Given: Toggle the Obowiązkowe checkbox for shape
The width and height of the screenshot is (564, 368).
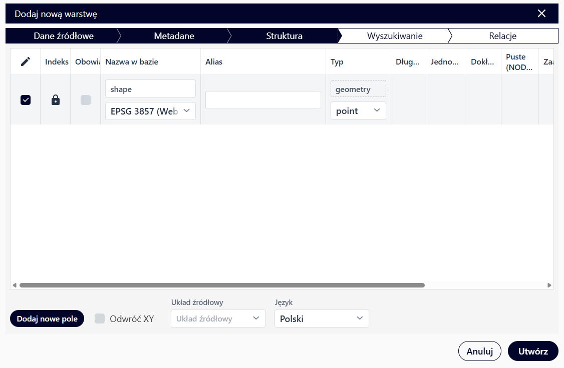Looking at the screenshot, I should tap(86, 100).
